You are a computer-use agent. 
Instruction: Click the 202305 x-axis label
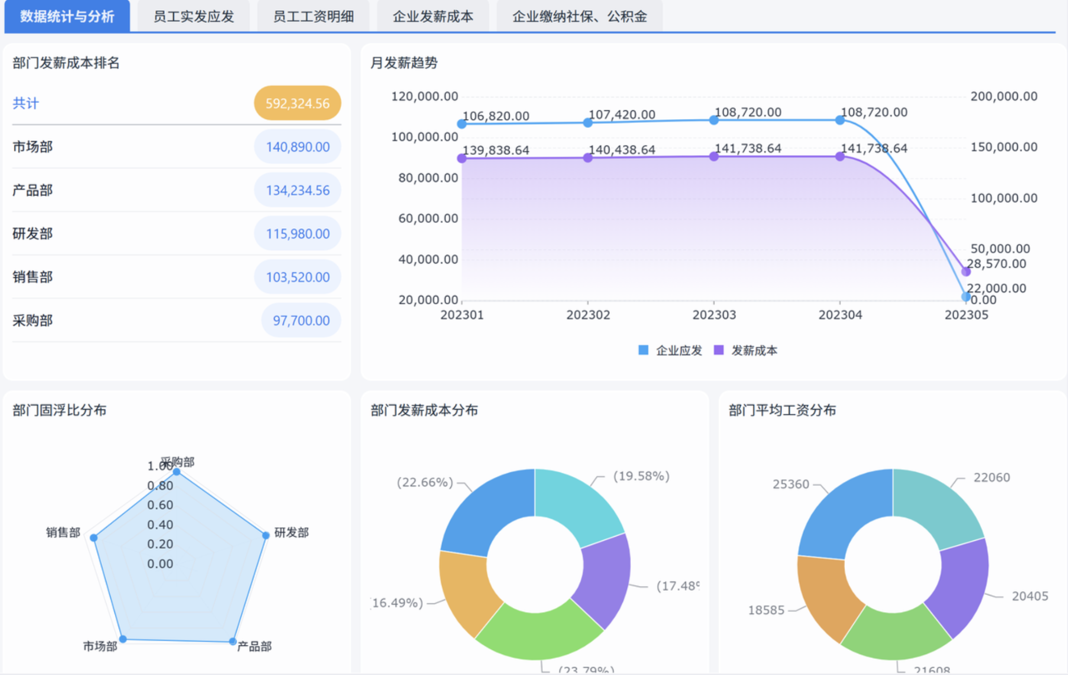click(966, 315)
